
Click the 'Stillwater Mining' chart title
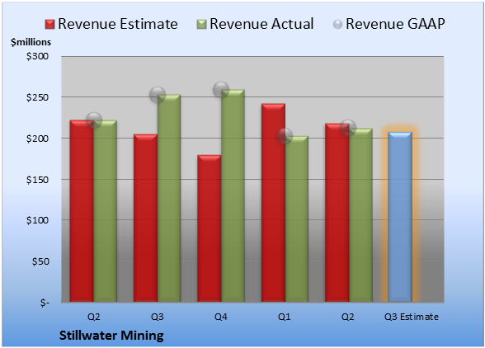pos(111,336)
